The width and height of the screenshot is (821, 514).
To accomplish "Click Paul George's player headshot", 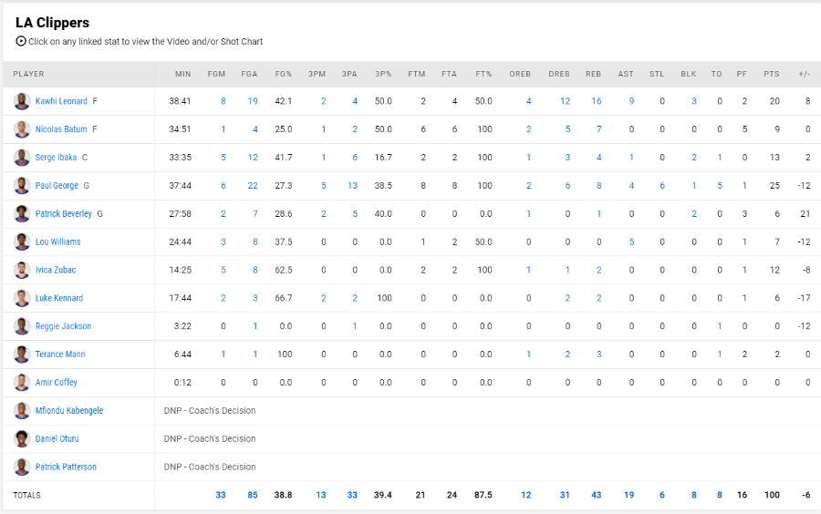I will tap(22, 186).
